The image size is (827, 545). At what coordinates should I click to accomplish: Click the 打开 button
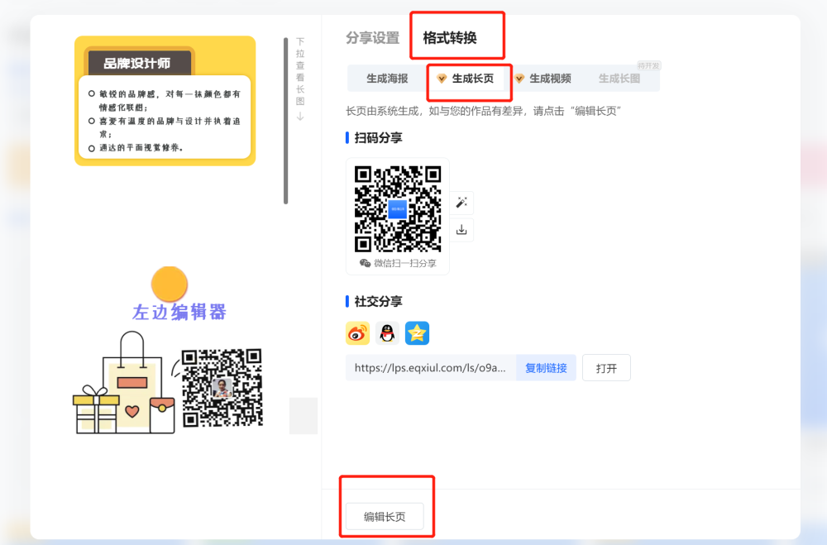606,368
